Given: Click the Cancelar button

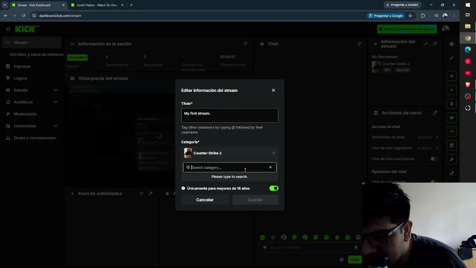Looking at the screenshot, I should pyautogui.click(x=205, y=200).
